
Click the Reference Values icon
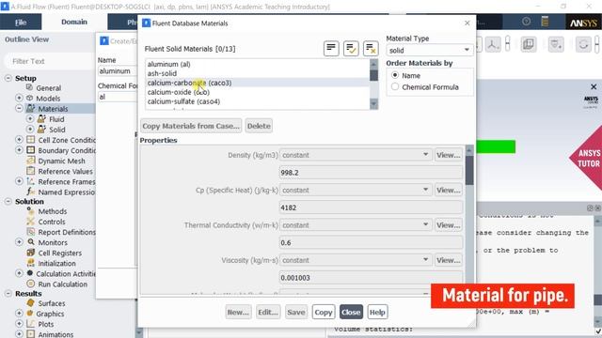pyautogui.click(x=31, y=171)
